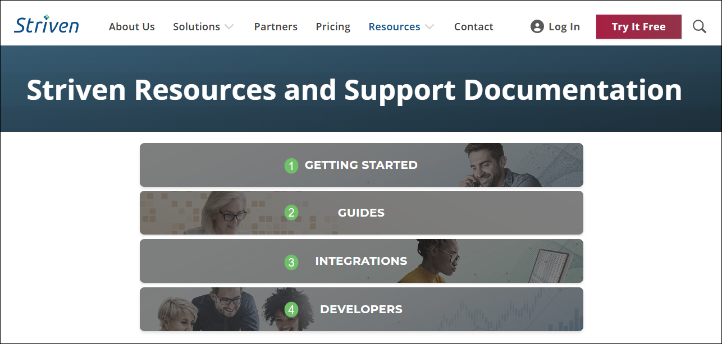The width and height of the screenshot is (722, 344).
Task: Open the Contact page
Action: coord(474,26)
